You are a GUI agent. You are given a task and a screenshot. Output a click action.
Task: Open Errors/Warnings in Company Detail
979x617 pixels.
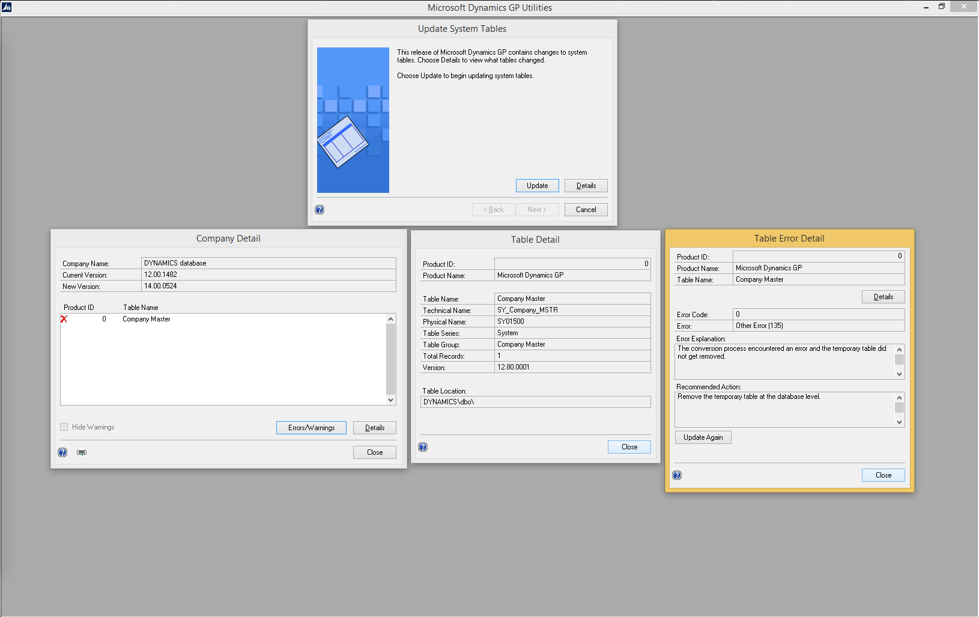311,428
